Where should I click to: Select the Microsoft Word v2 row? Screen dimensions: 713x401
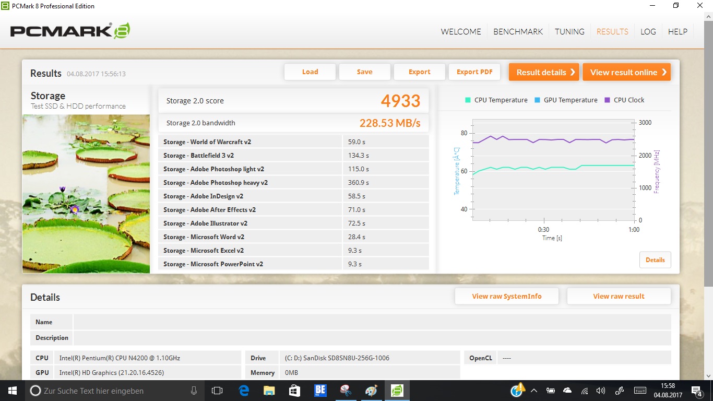(293, 237)
